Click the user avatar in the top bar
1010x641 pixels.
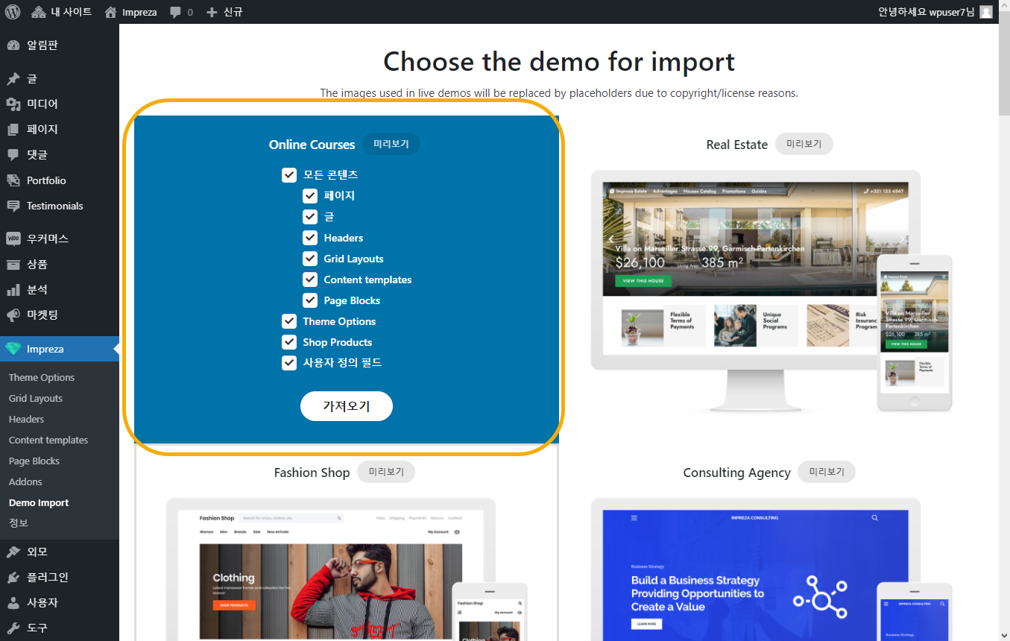(x=986, y=12)
